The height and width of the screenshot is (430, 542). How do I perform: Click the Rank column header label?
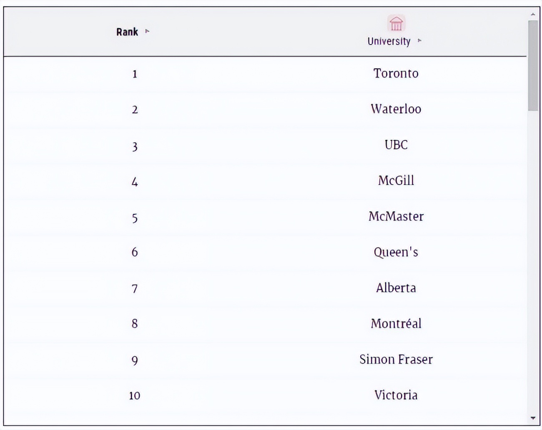[127, 32]
